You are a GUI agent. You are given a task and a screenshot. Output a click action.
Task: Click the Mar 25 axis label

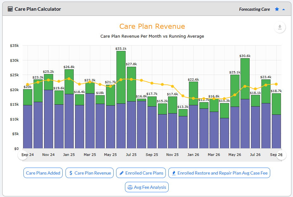click(90, 155)
